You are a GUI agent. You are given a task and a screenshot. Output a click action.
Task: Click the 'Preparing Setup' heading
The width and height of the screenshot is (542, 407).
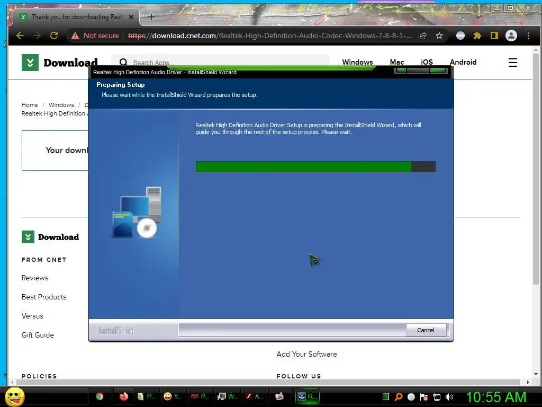121,85
